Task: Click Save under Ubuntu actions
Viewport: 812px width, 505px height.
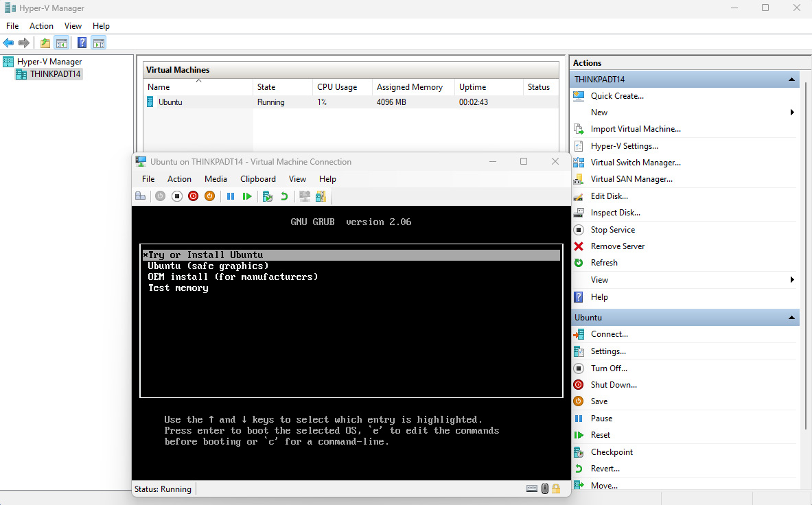Action: [x=599, y=401]
